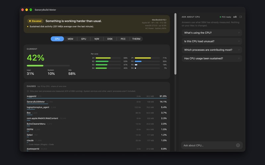Screen dimensions: 265x165
Task: Select the logioptionsplus_agent process row
Action: tap(97, 108)
